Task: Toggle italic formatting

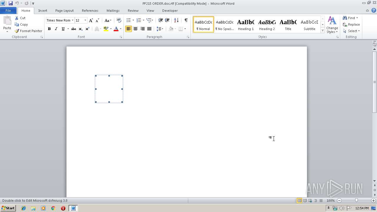Action: tap(56, 29)
